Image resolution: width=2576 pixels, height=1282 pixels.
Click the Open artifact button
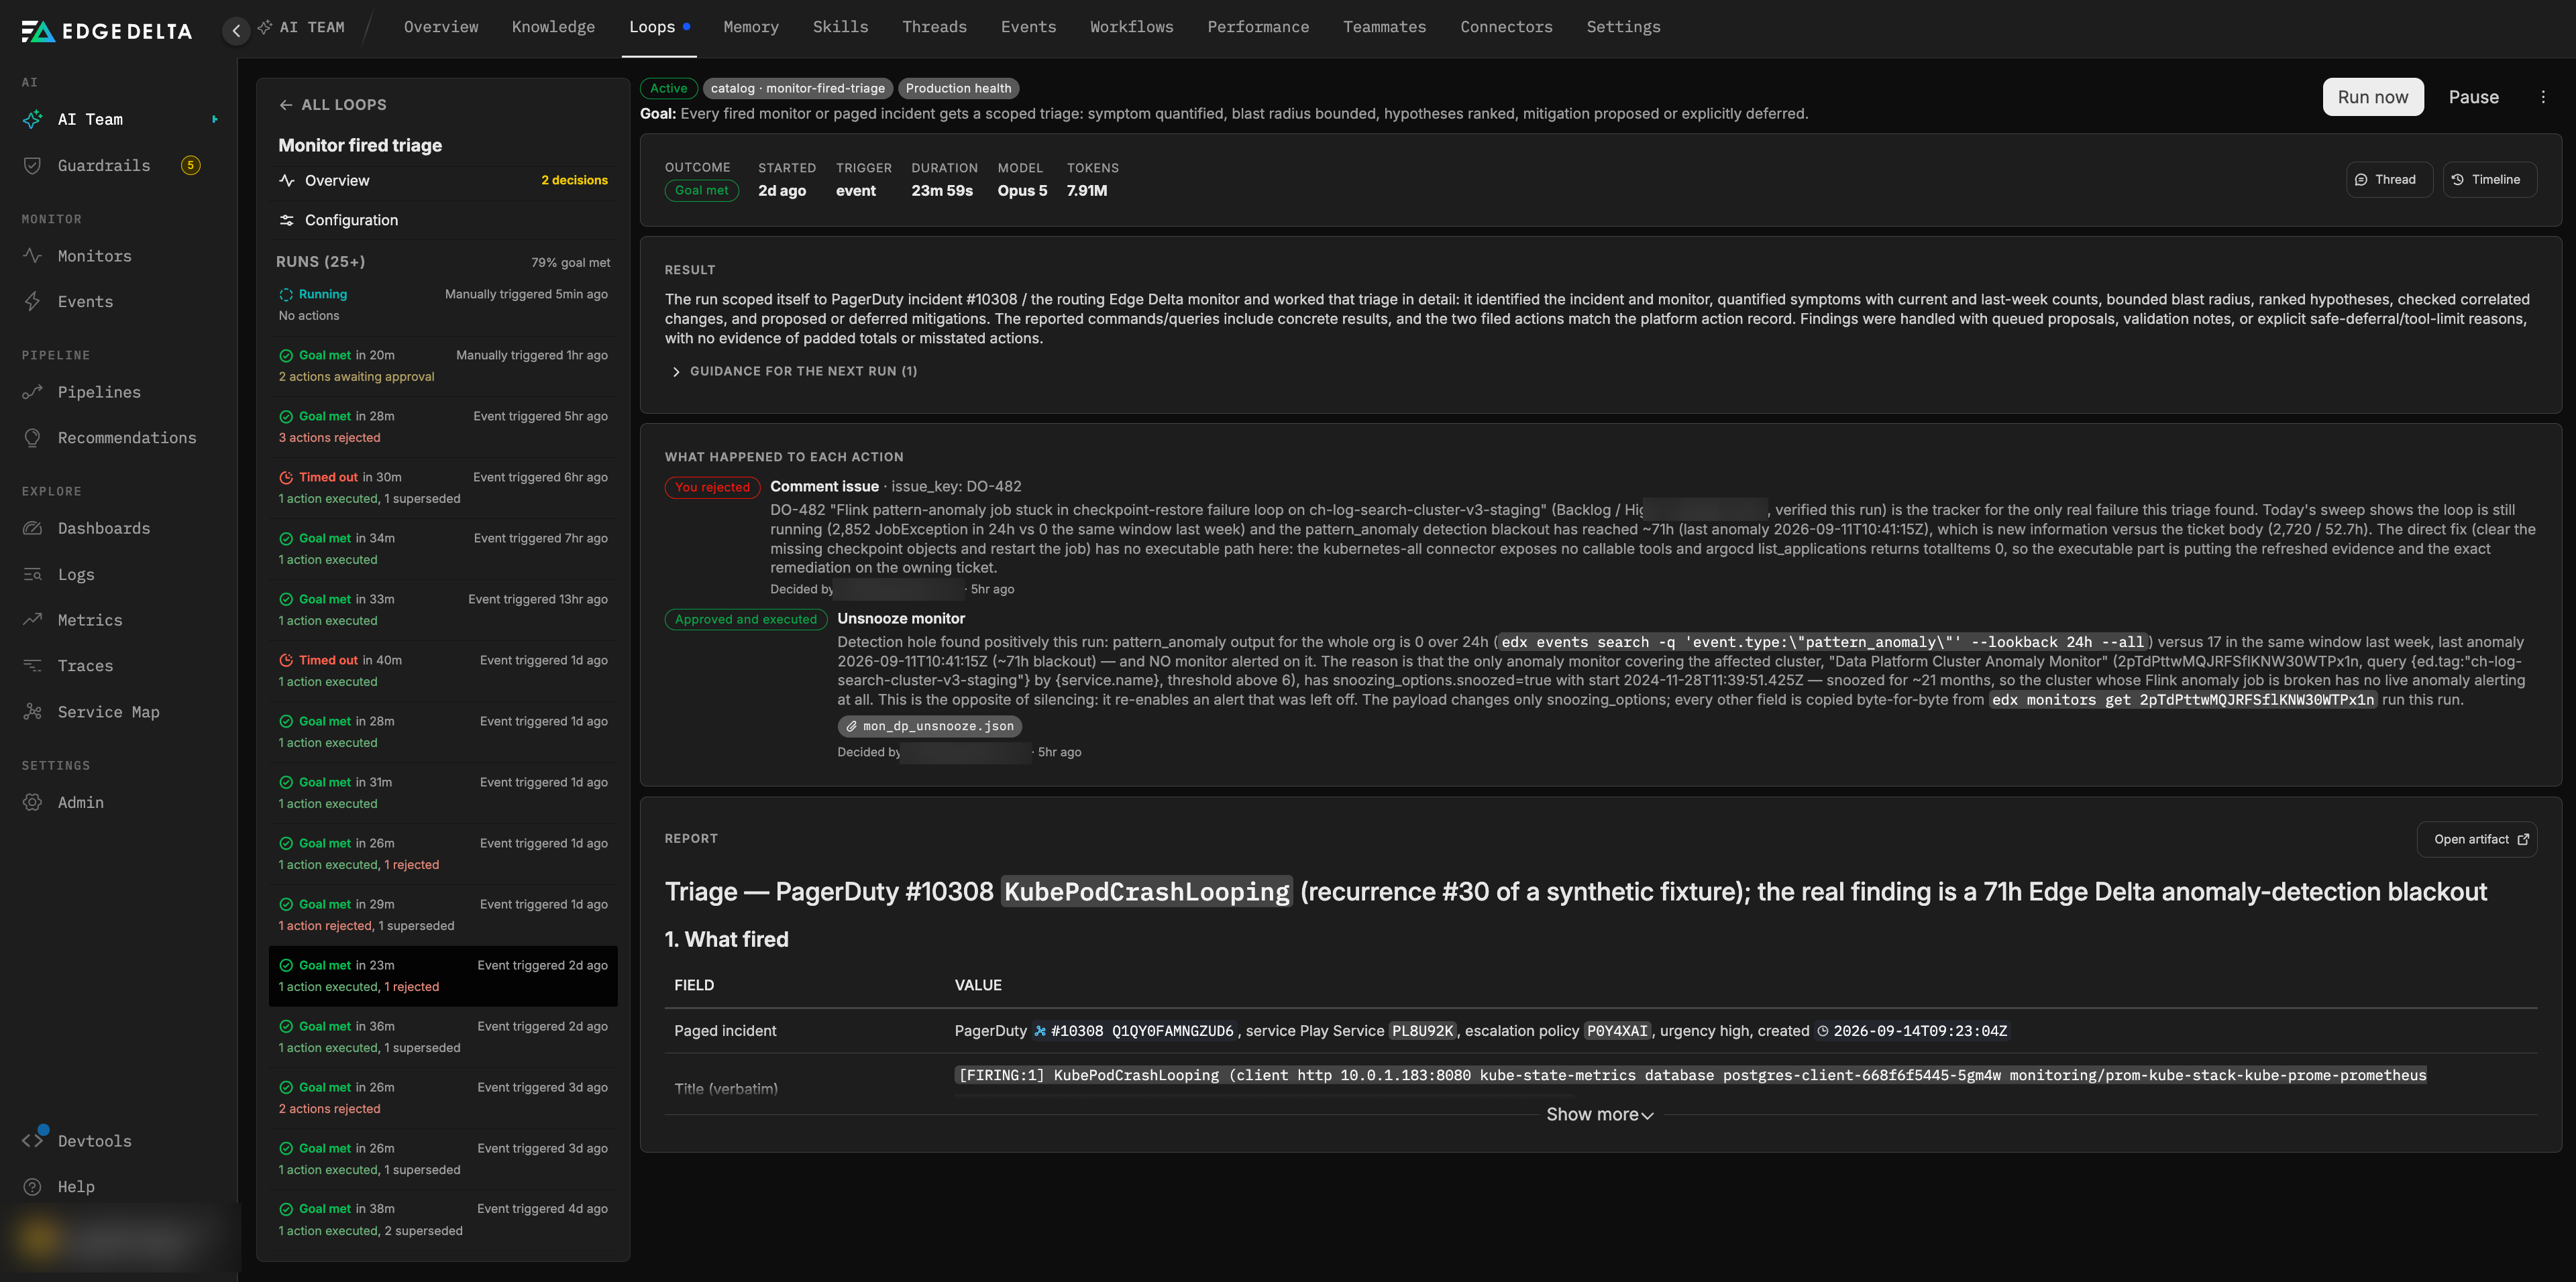[2477, 839]
